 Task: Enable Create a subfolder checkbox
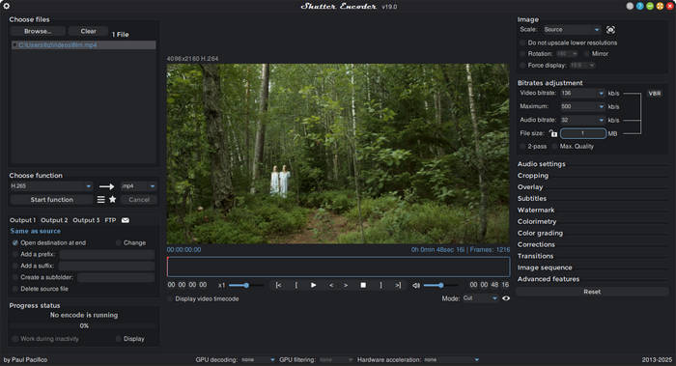tap(15, 277)
